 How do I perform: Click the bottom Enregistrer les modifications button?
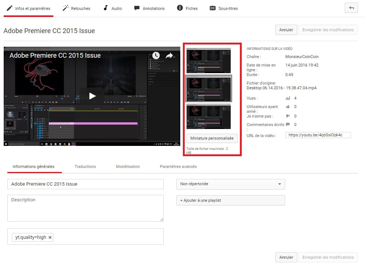click(x=328, y=257)
